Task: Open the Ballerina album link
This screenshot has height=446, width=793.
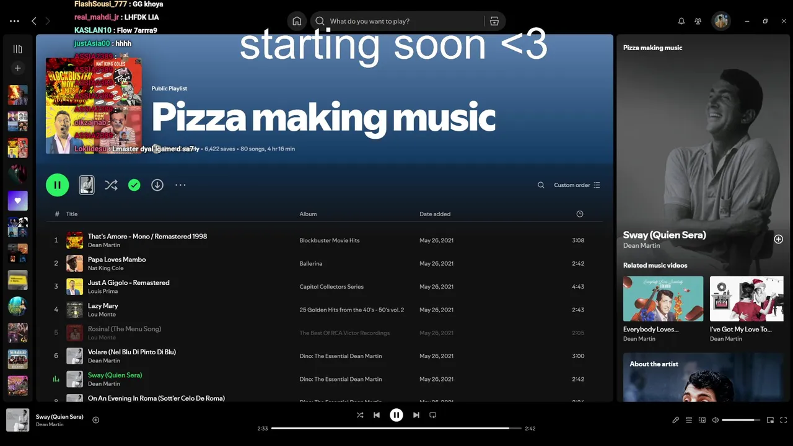Action: [311, 263]
